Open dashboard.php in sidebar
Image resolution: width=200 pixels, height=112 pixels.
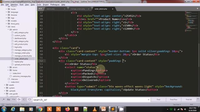tap(20, 38)
